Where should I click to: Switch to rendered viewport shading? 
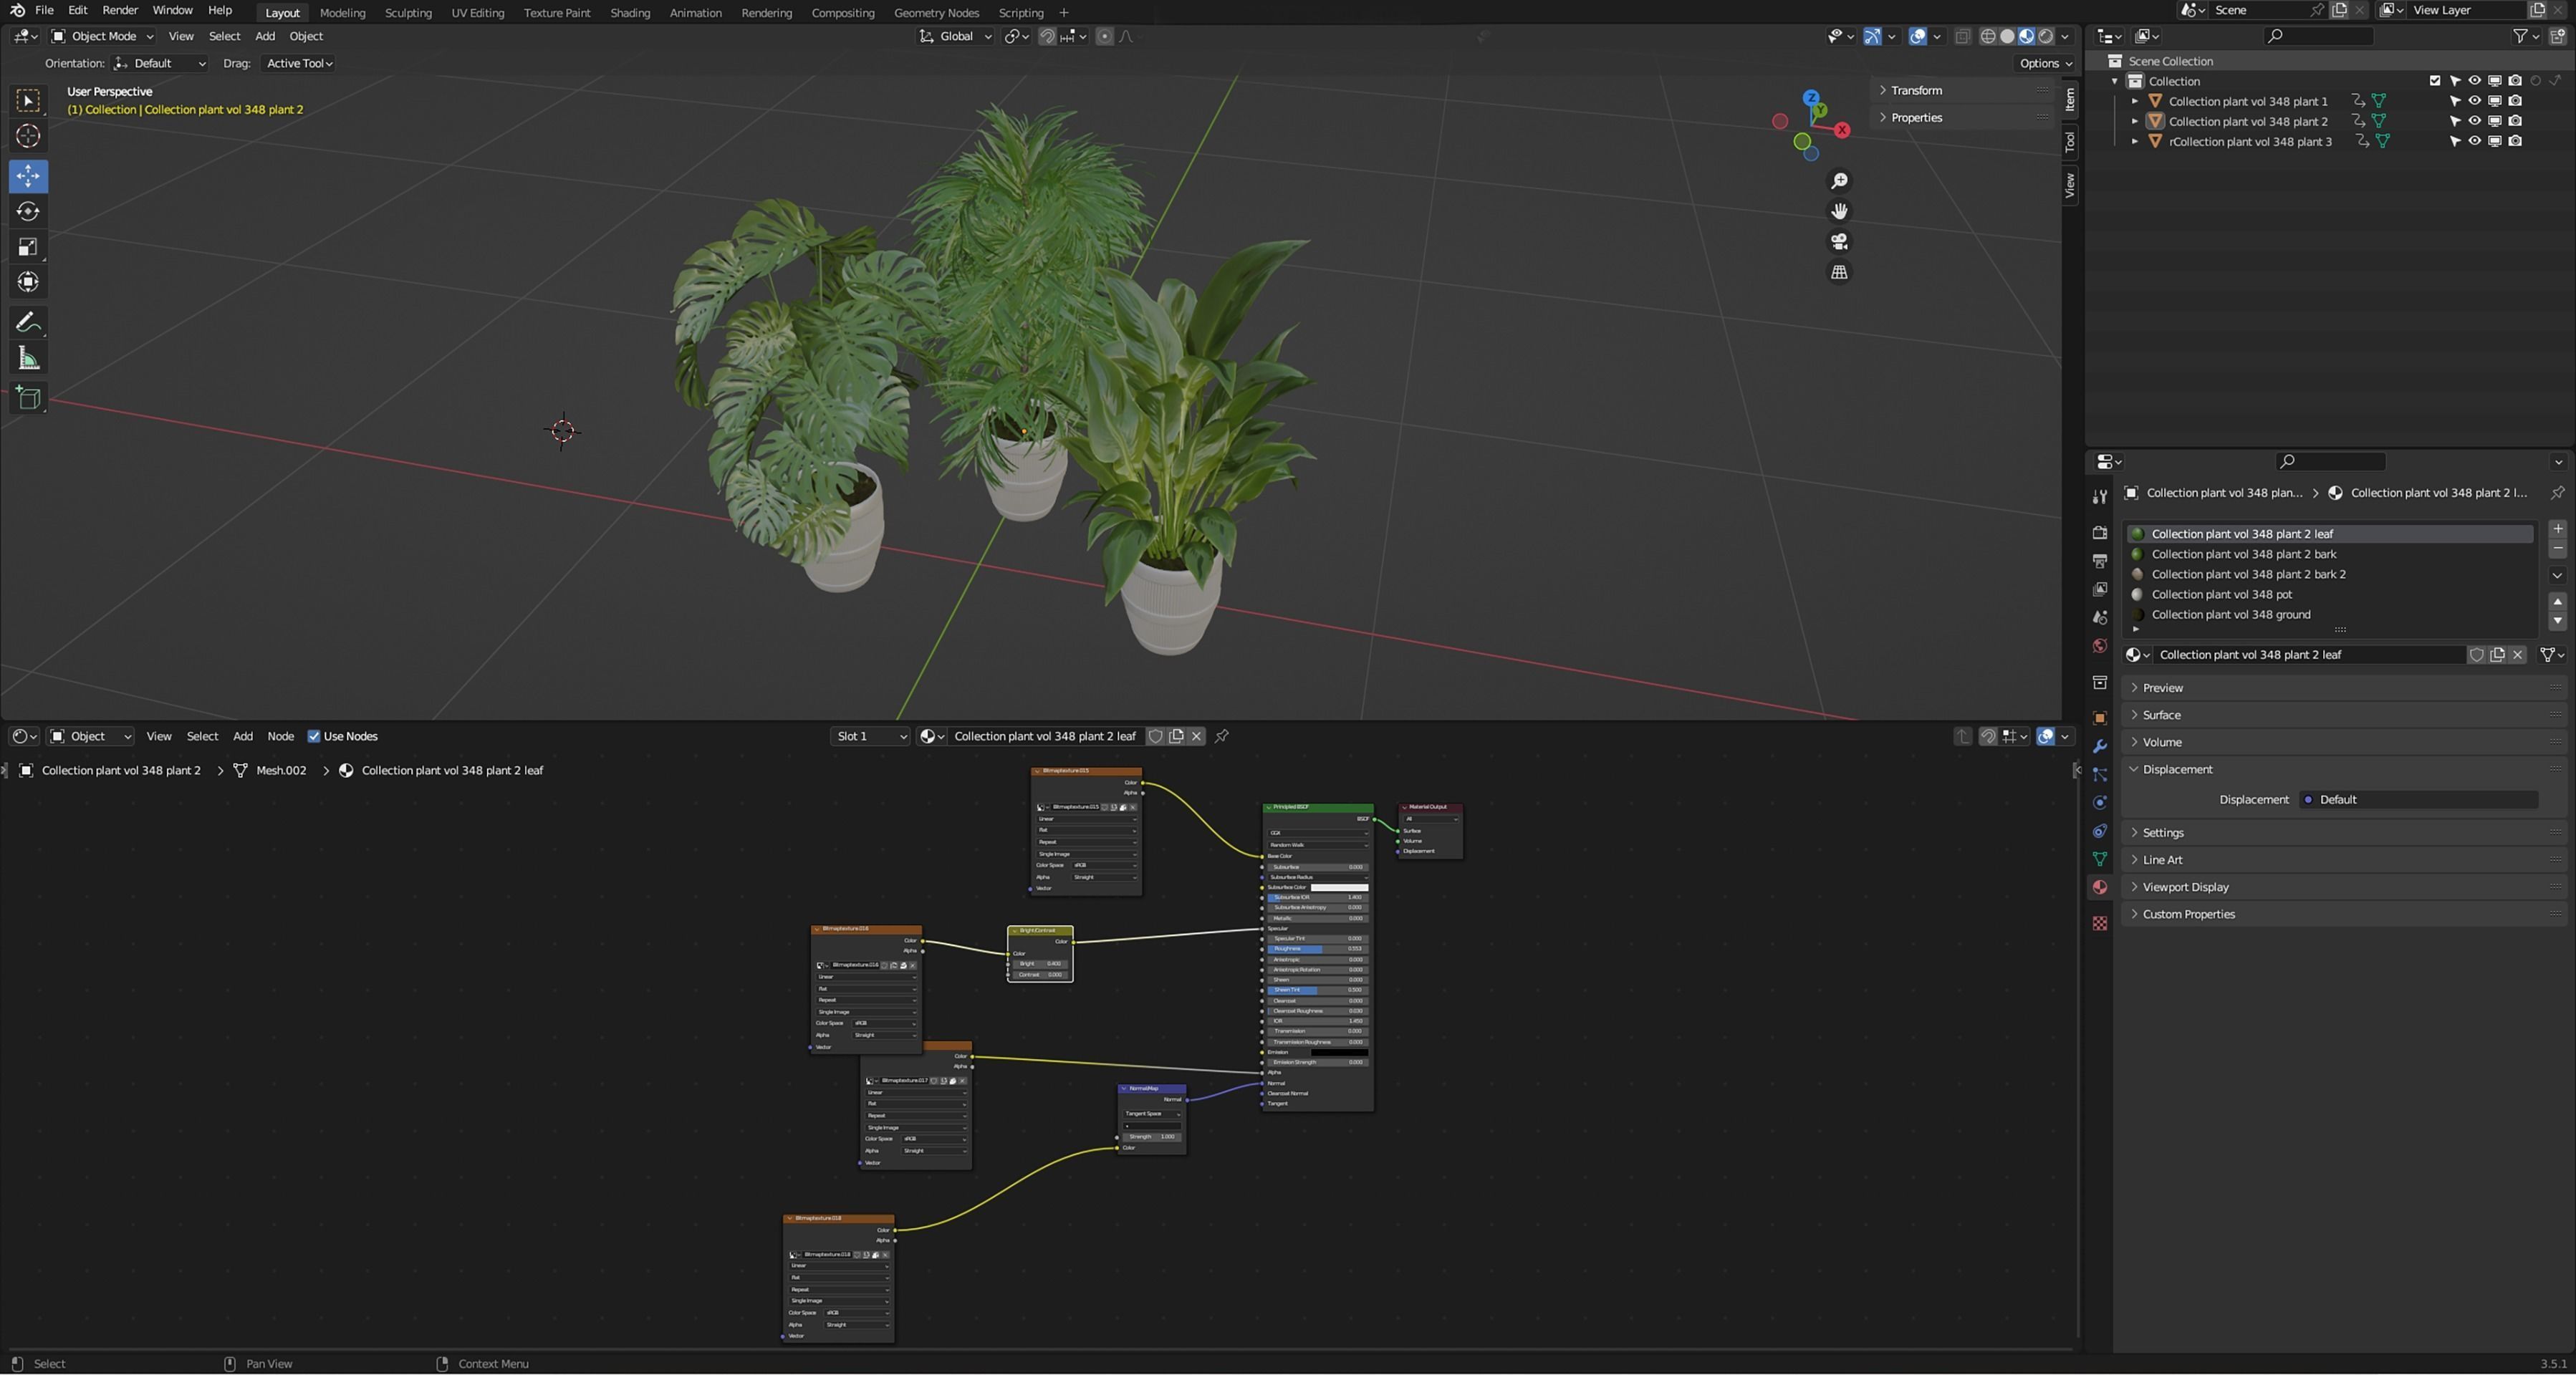tap(2046, 36)
